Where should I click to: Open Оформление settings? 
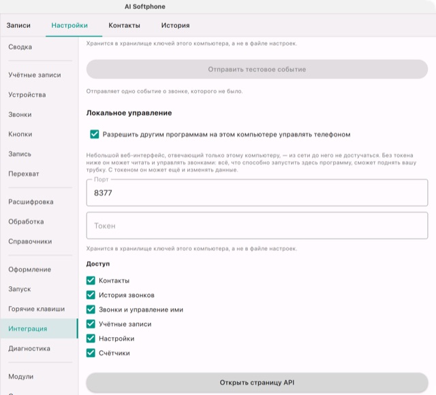click(29, 269)
